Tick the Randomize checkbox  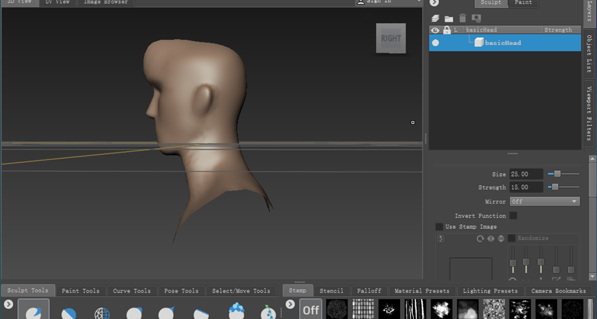coord(511,238)
